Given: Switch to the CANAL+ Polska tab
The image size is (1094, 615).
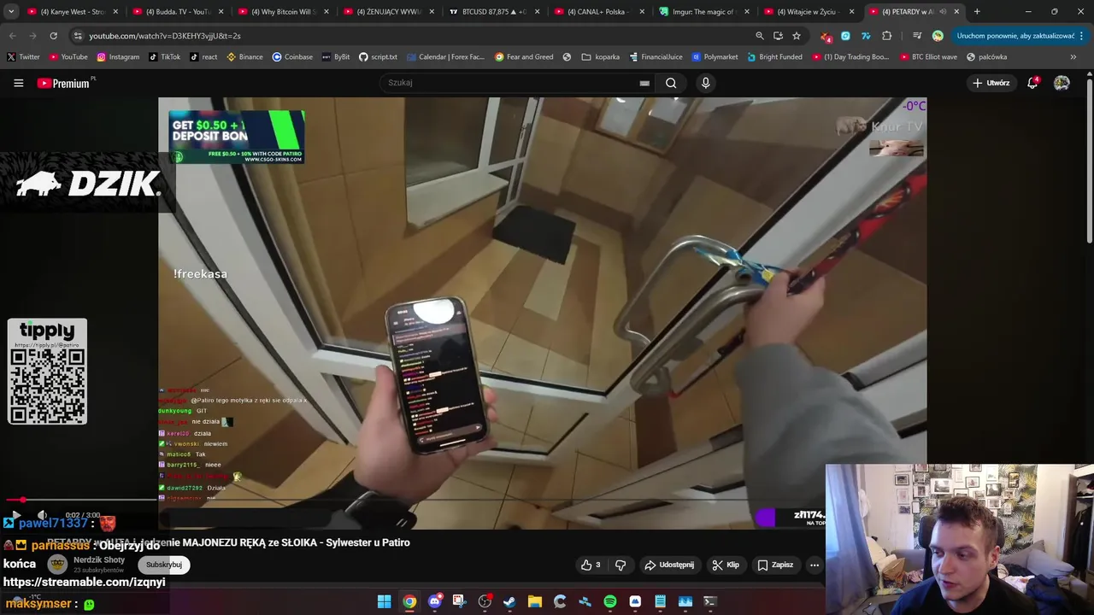Looking at the screenshot, I should (598, 12).
